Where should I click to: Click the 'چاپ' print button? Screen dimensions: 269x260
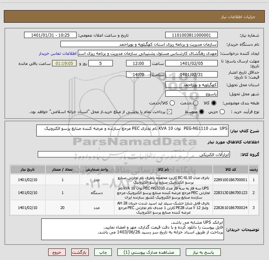[x=103, y=252]
